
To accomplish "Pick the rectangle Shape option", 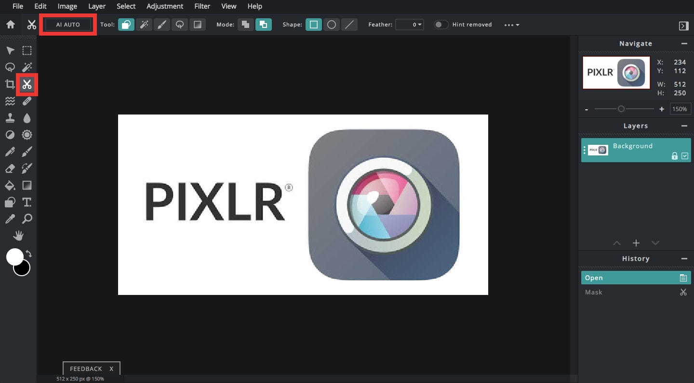I will point(314,25).
